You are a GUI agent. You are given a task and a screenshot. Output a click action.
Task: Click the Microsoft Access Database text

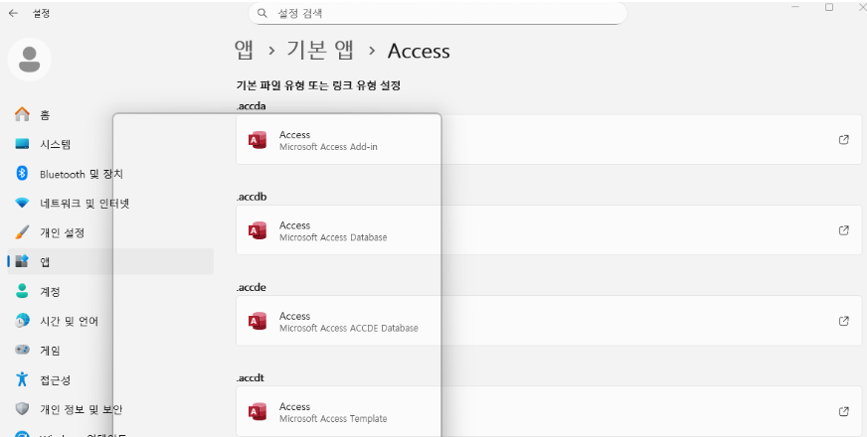[333, 237]
